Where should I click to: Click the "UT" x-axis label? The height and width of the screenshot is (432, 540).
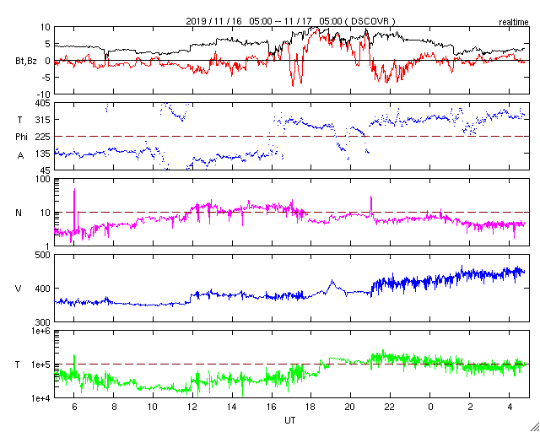[x=289, y=420]
